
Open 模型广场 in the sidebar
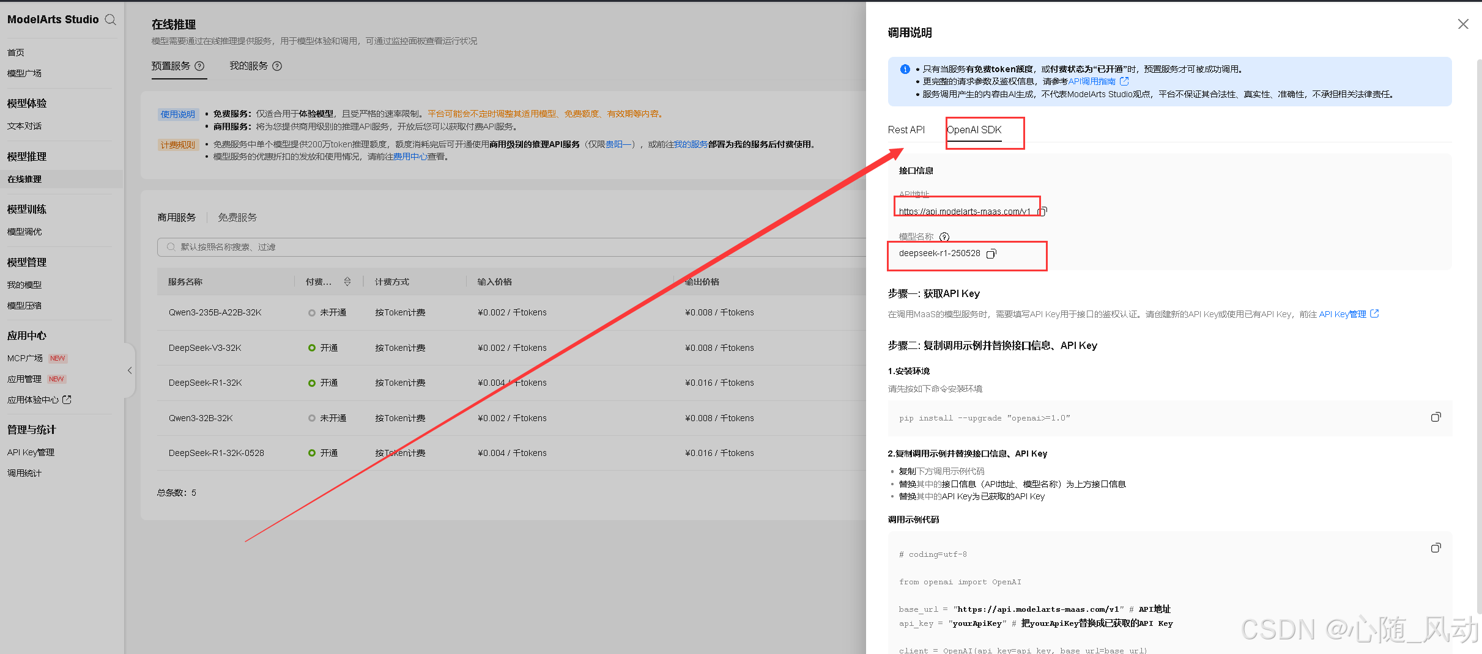pos(24,73)
